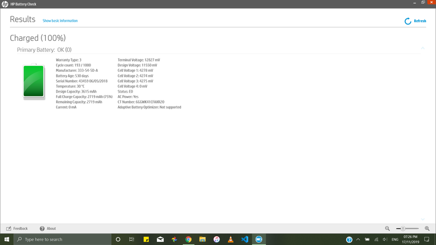Click Design Voltage: 11550 mV text

(137, 65)
